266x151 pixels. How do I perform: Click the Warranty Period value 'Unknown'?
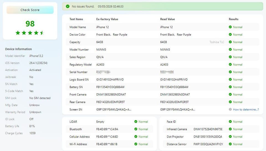35,112
